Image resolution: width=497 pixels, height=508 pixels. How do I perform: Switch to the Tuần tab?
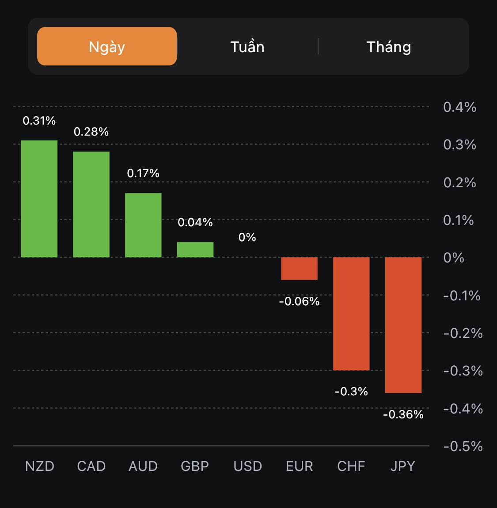click(247, 46)
